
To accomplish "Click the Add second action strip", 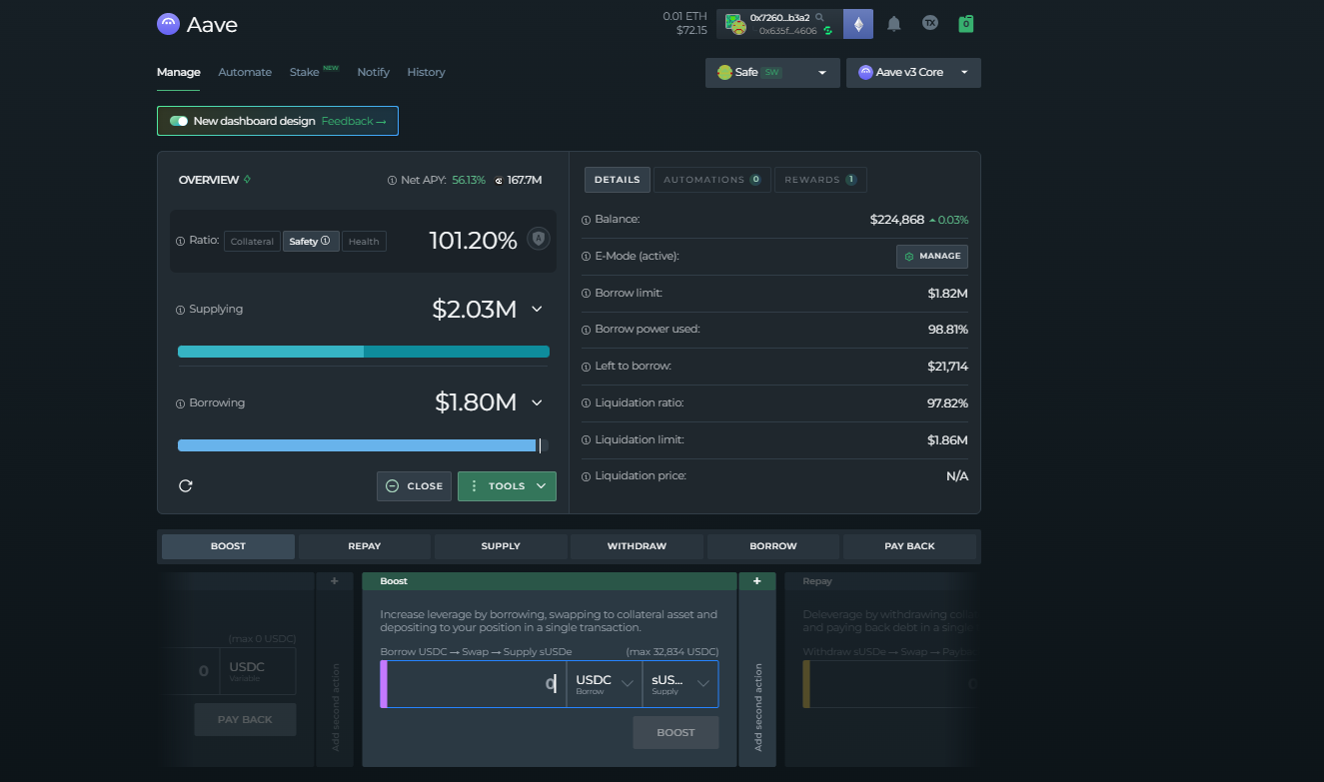I will tap(756, 679).
